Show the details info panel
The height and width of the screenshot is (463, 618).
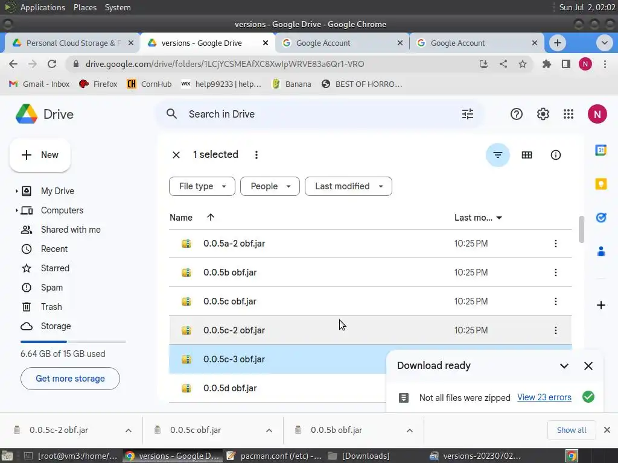pyautogui.click(x=556, y=155)
